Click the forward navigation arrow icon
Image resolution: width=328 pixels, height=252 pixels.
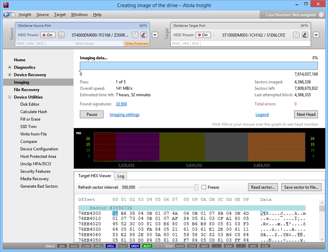(12, 14)
